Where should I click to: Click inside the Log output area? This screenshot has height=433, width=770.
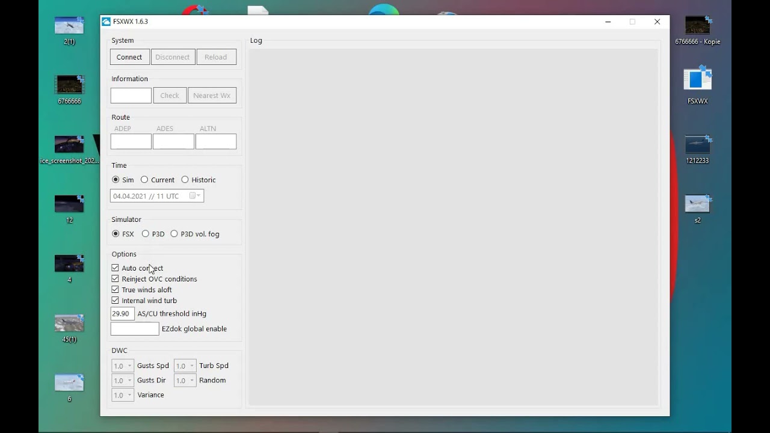pyautogui.click(x=454, y=227)
